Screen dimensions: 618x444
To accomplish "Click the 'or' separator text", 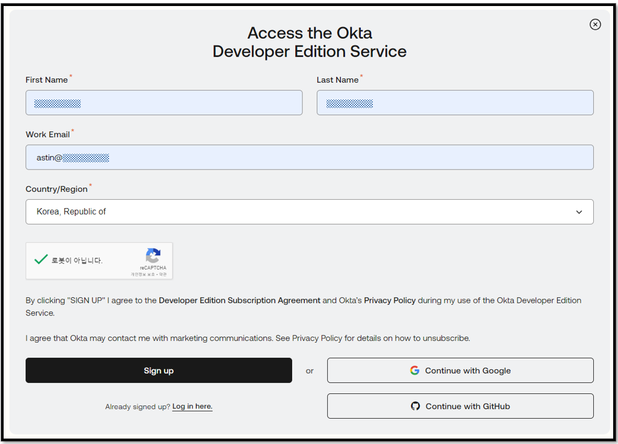I will pyautogui.click(x=310, y=371).
